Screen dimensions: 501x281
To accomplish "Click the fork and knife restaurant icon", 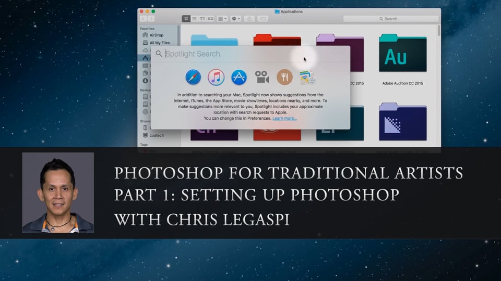I will tap(285, 77).
